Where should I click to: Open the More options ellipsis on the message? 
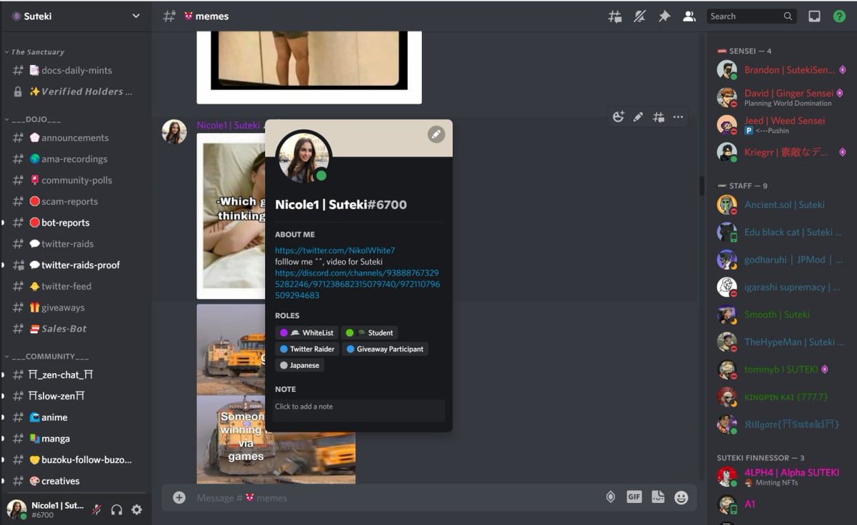click(x=678, y=117)
